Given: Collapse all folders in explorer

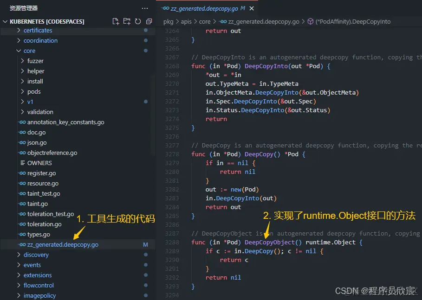Looking at the screenshot, I should [x=149, y=21].
